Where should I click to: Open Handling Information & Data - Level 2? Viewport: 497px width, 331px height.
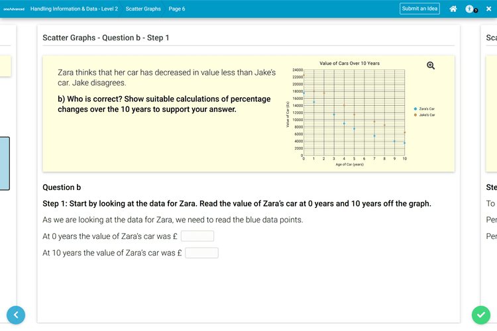pos(74,9)
